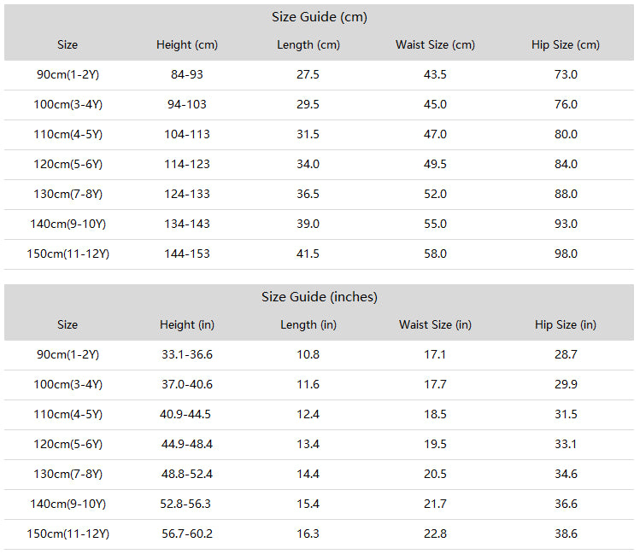Click the hip size value 98.0
This screenshot has height=554, width=640.
pos(566,254)
